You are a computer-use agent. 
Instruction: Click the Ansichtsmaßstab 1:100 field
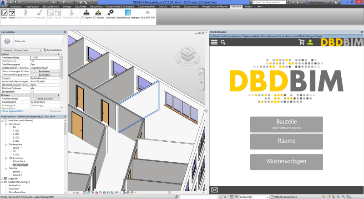pos(45,58)
